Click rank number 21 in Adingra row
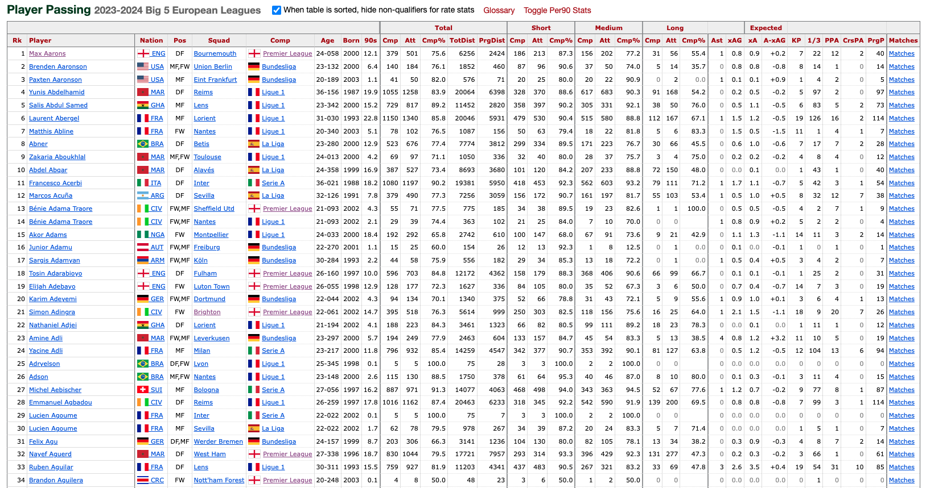926x488 pixels. [x=21, y=312]
